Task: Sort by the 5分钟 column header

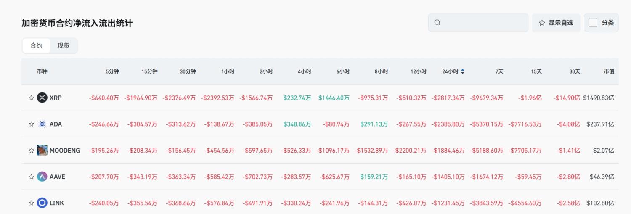Action: point(112,71)
